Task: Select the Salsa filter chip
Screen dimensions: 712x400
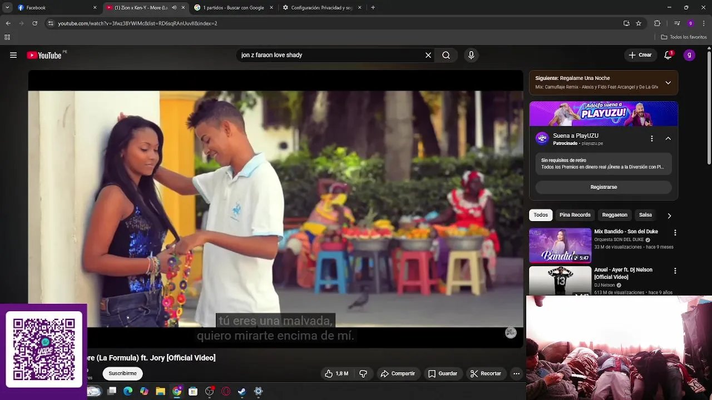Action: [x=645, y=215]
